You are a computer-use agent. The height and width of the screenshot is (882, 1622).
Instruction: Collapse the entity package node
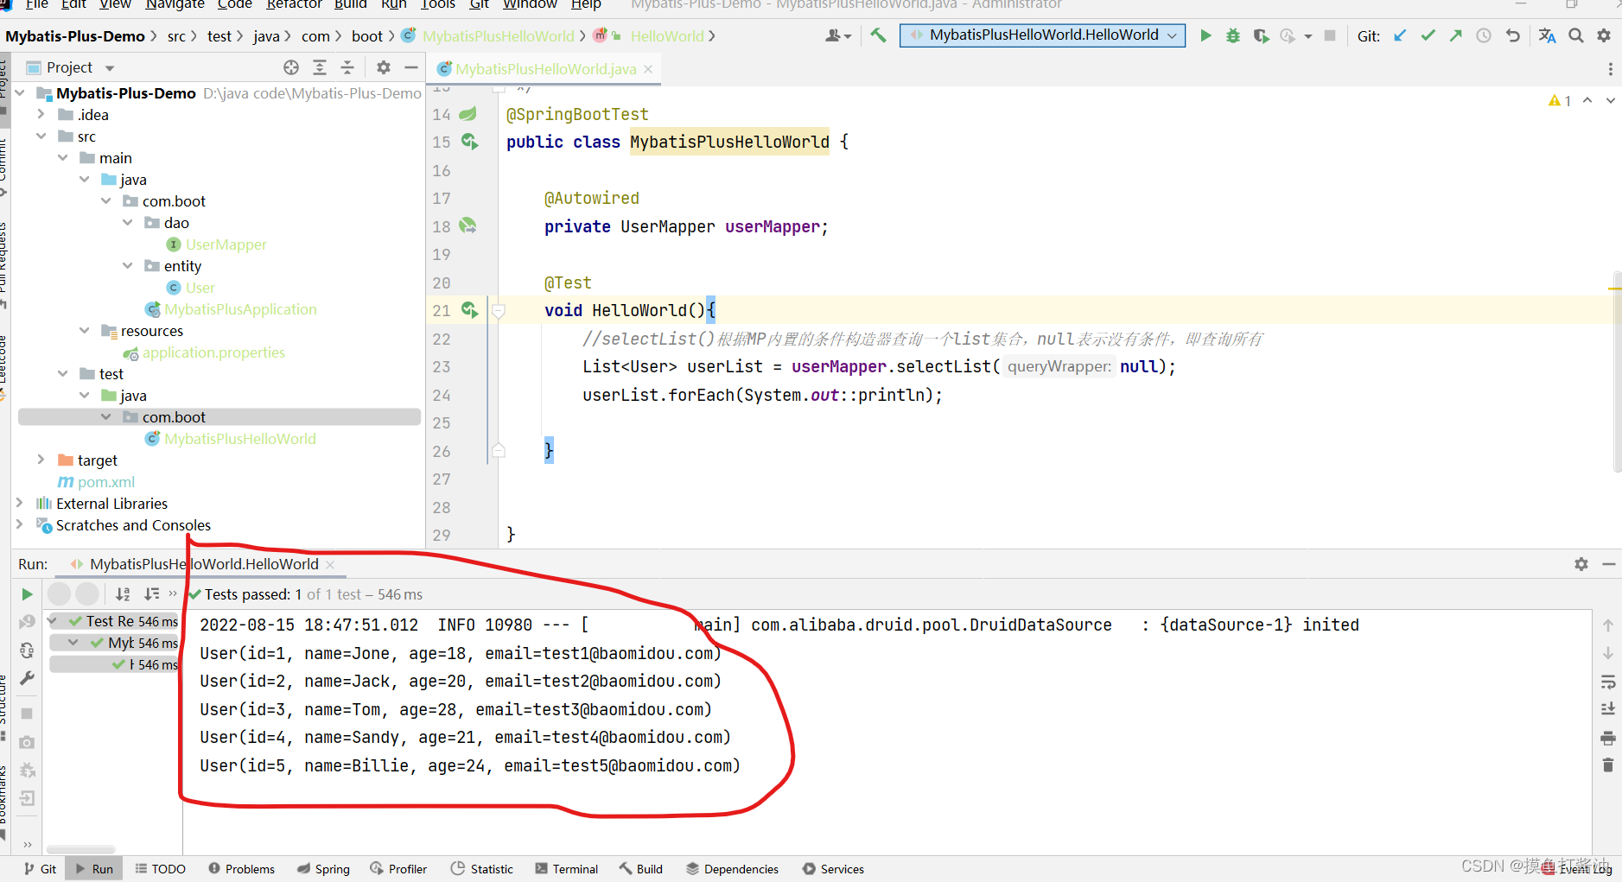click(127, 265)
